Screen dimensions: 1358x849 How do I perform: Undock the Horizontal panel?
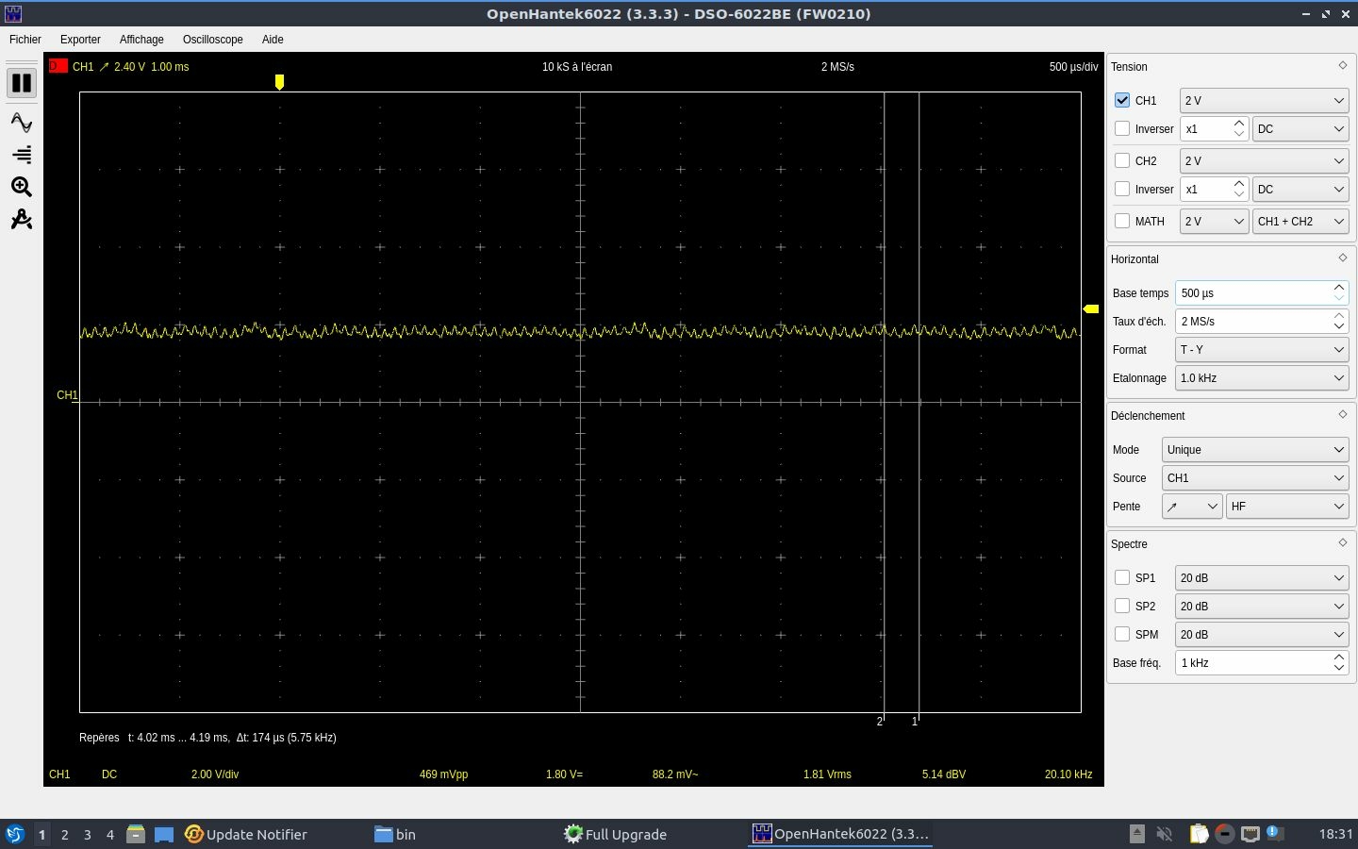click(1343, 258)
